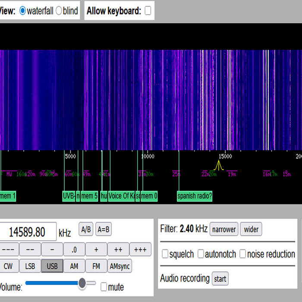Switch to CW mode
This screenshot has height=302, width=302.
pyautogui.click(x=9, y=266)
